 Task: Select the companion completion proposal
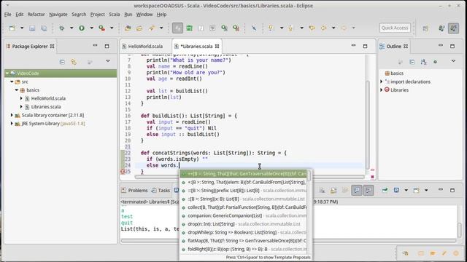[243, 215]
